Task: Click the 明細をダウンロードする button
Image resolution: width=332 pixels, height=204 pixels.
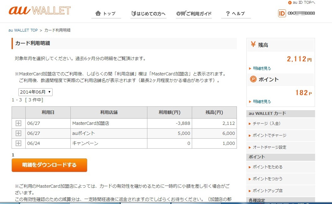Action: (x=49, y=165)
